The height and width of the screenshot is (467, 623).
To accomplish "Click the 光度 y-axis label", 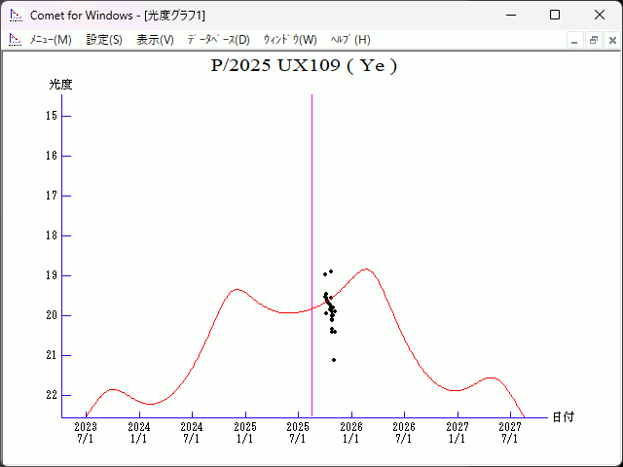I will tap(61, 85).
